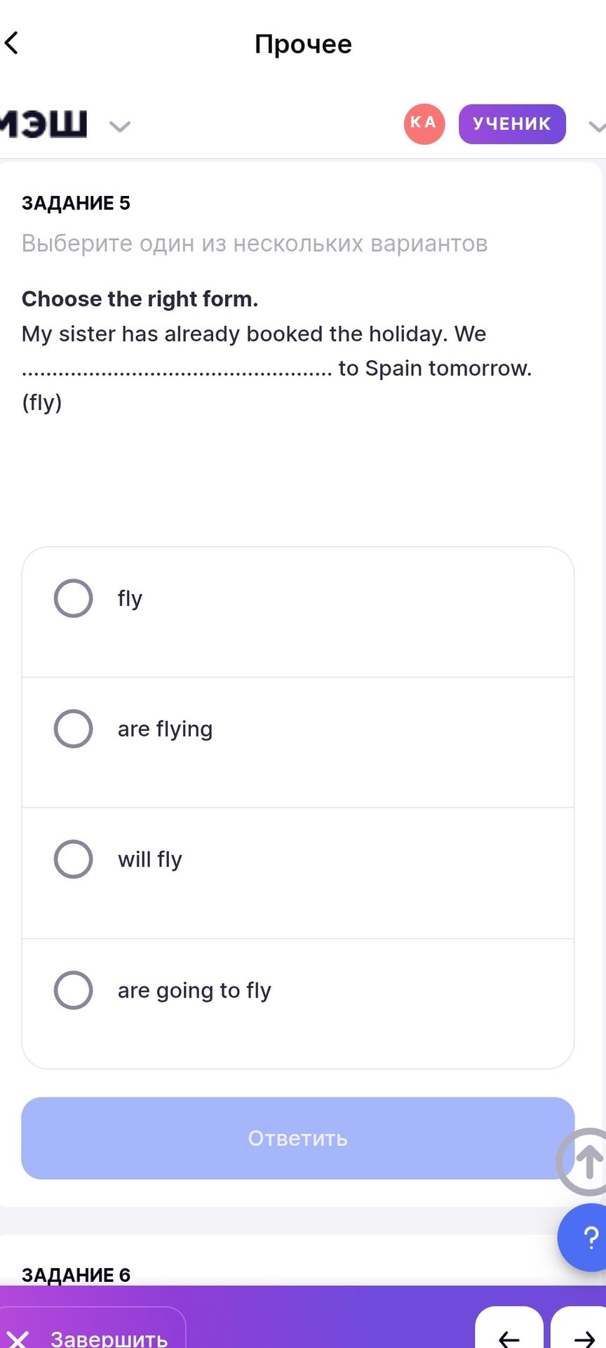Viewport: 606px width, 1348px height.
Task: Expand the chevron next to МЭШ logo
Action: click(120, 126)
